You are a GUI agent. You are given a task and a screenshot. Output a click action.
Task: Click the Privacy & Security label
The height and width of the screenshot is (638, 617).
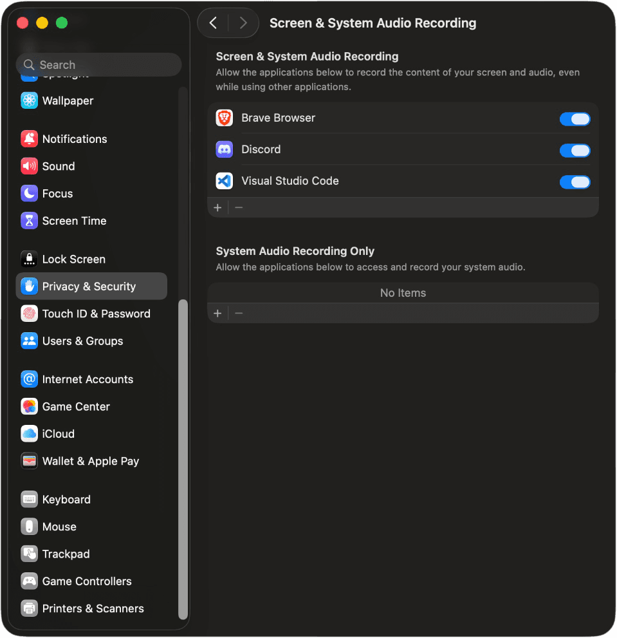pos(89,286)
